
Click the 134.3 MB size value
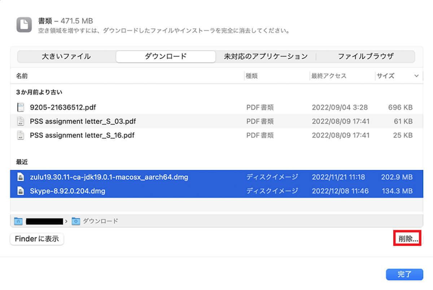click(x=397, y=191)
